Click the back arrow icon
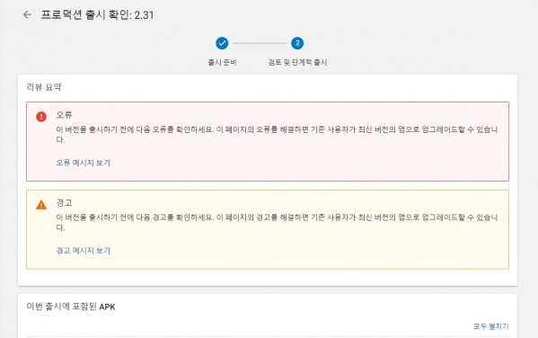 [27, 14]
